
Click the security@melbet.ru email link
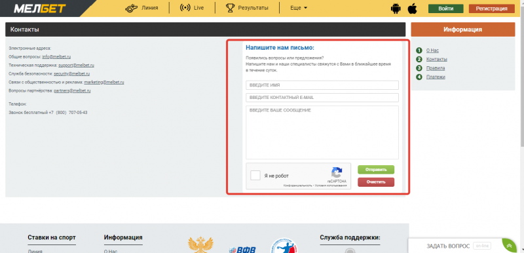(x=71, y=74)
